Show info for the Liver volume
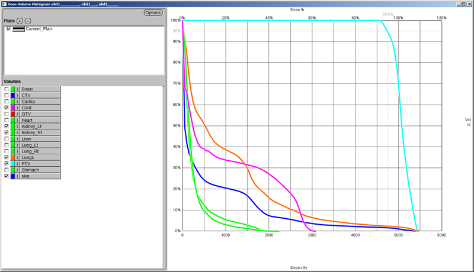474x272 pixels. 18,139
